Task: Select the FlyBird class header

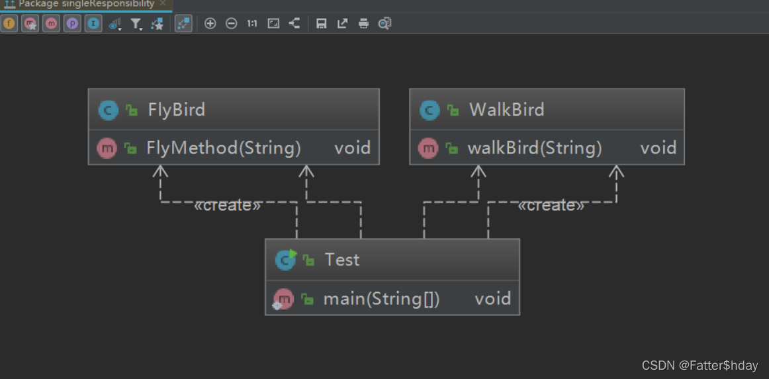Action: point(234,109)
